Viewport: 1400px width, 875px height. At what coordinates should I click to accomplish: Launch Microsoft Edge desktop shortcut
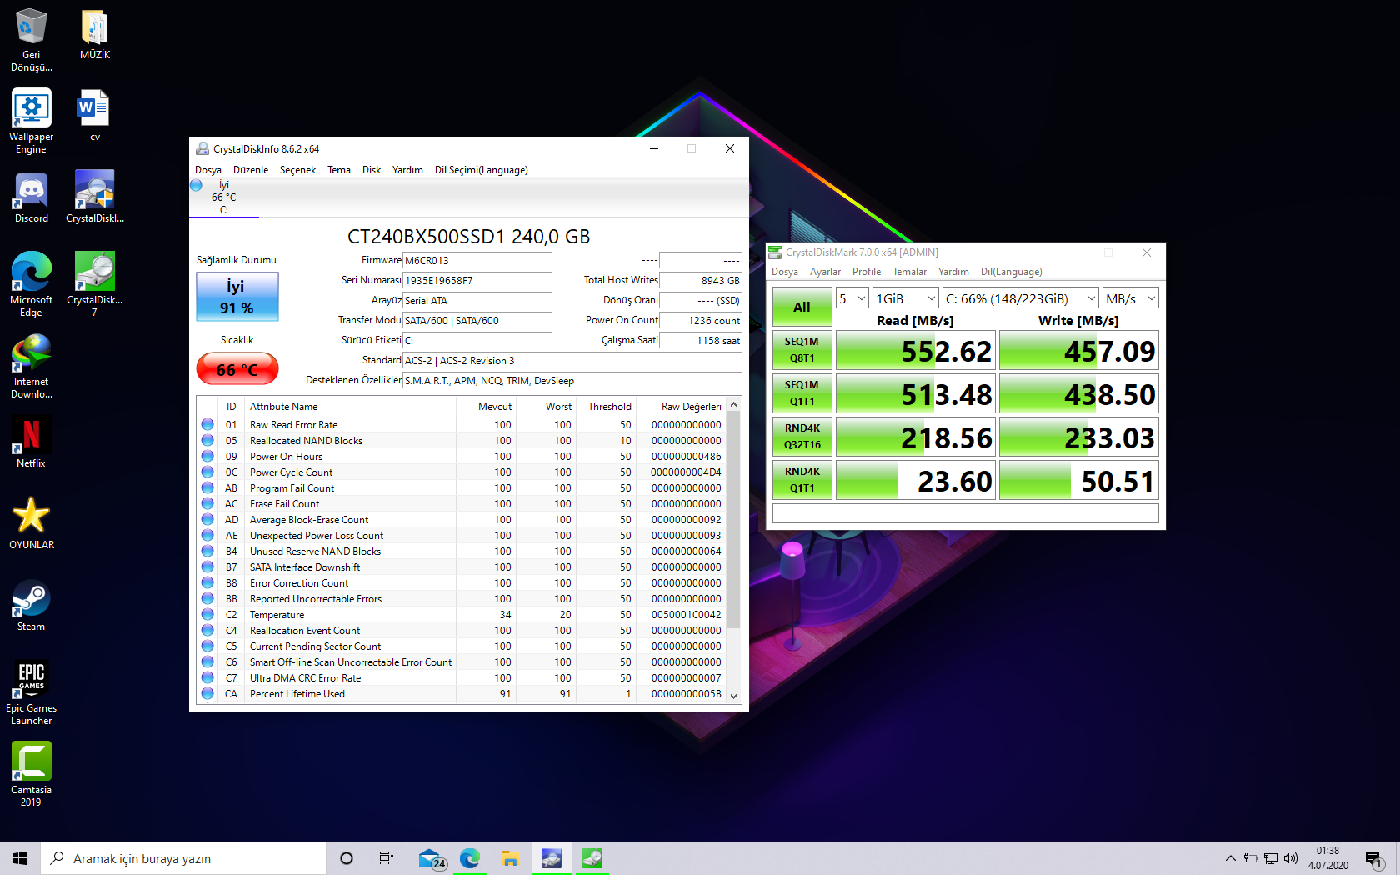(31, 285)
